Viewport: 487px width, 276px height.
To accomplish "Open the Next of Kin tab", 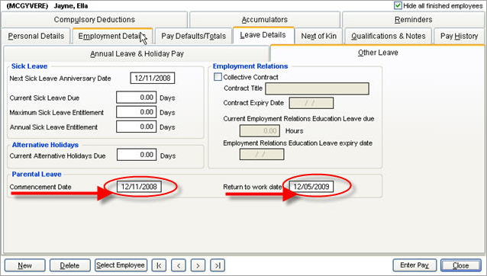I will tap(318, 36).
